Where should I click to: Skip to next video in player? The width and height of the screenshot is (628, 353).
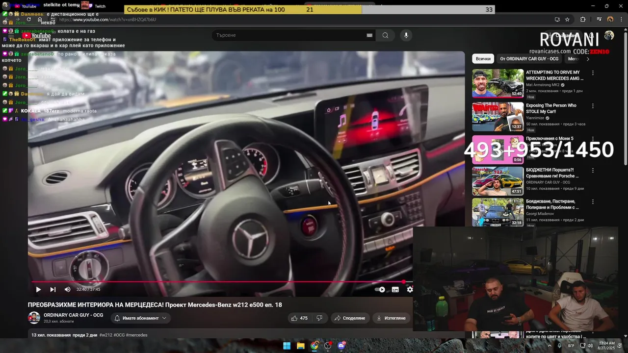[x=53, y=290]
